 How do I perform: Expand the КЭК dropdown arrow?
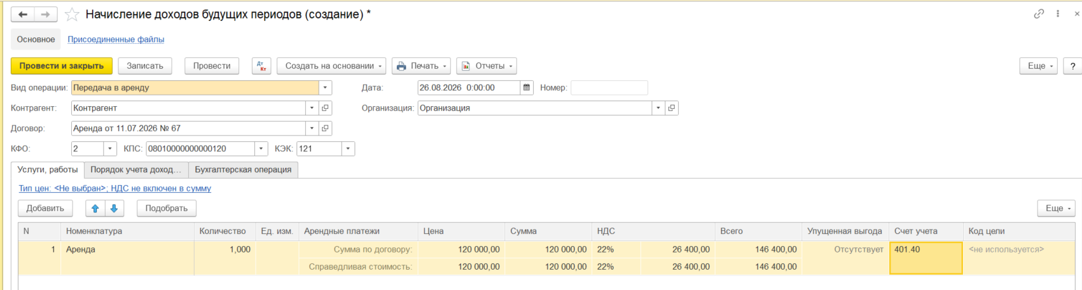click(348, 149)
